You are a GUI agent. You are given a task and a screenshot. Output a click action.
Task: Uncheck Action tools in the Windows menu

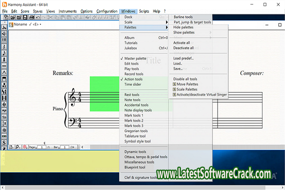pos(133,79)
